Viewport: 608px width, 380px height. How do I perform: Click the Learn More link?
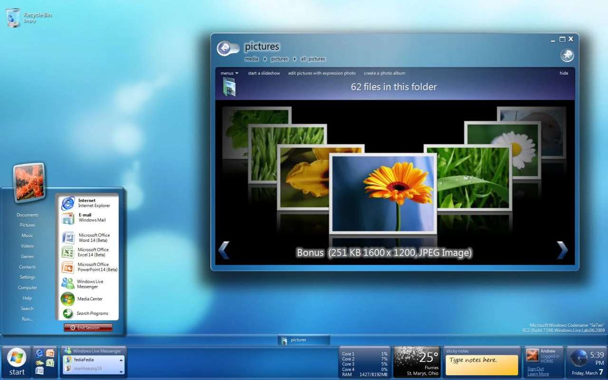tap(538, 374)
